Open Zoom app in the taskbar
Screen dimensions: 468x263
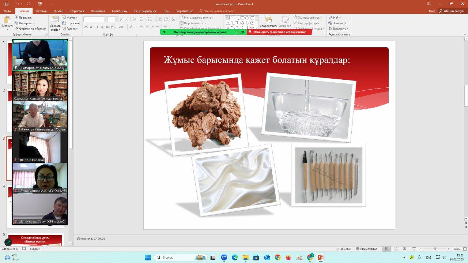pyautogui.click(x=224, y=258)
